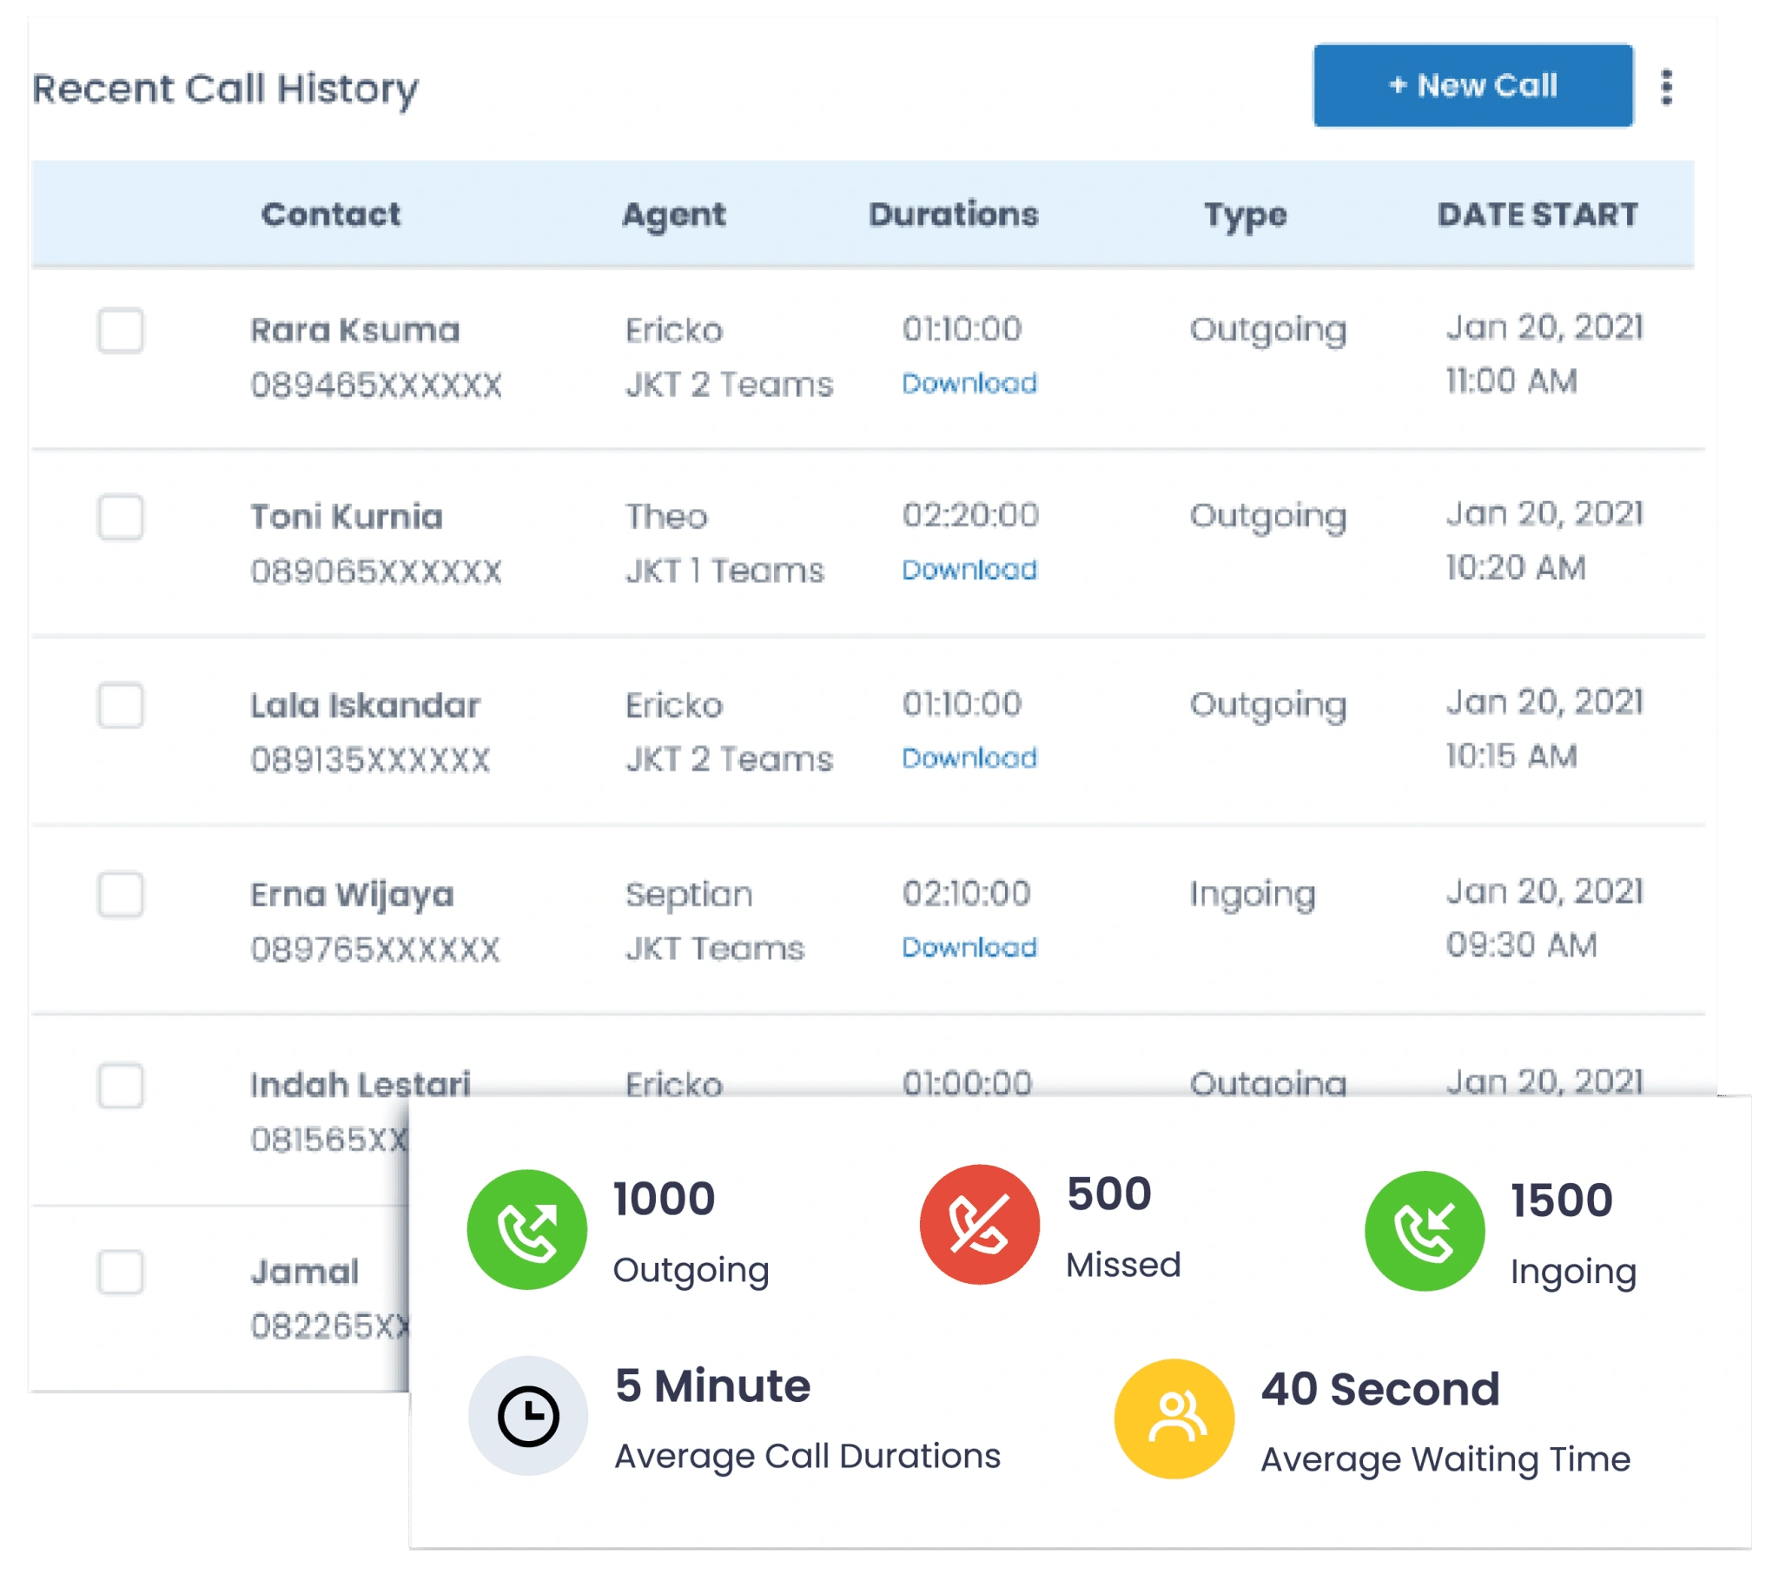The height and width of the screenshot is (1587, 1779).
Task: Click the red Missed calls icon
Action: (979, 1224)
